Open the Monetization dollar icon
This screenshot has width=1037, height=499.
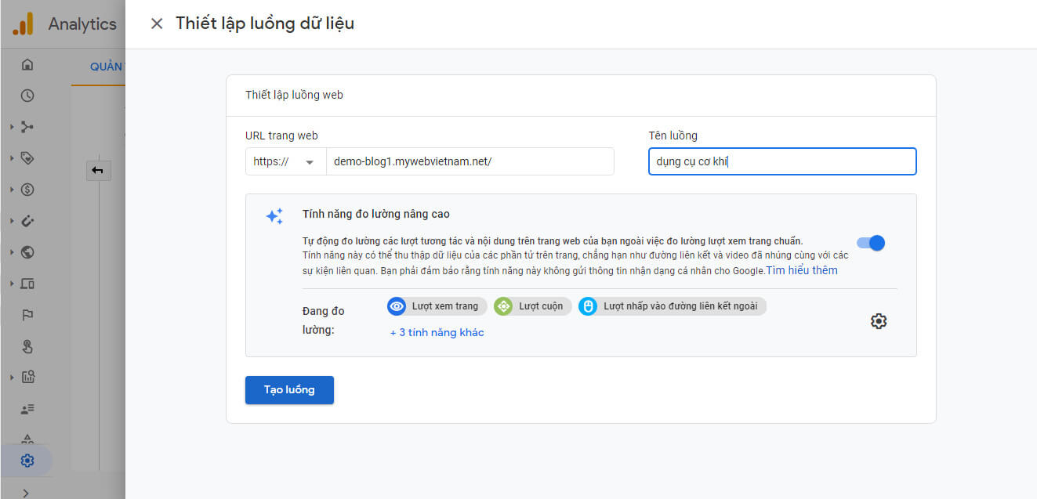[x=27, y=190]
